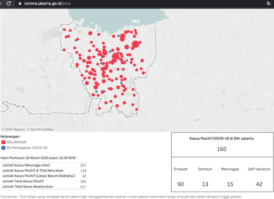Screen dimensions: 274x199
Task: Open the Mapbox attribution link
Action: pos(15,129)
